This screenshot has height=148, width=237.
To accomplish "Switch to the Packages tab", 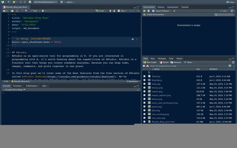I will pyautogui.click(x=162, y=58).
